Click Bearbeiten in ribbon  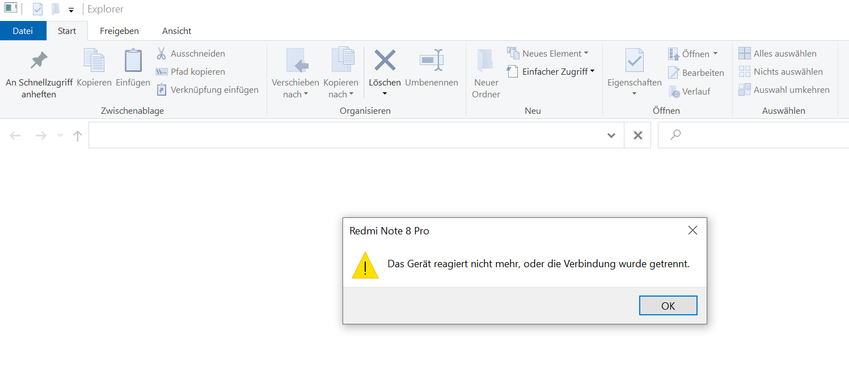pyautogui.click(x=696, y=72)
